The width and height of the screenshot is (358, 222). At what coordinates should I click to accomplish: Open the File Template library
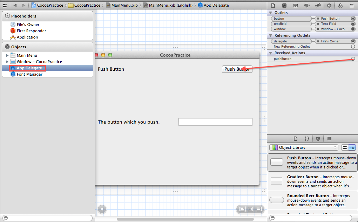coord(296,139)
